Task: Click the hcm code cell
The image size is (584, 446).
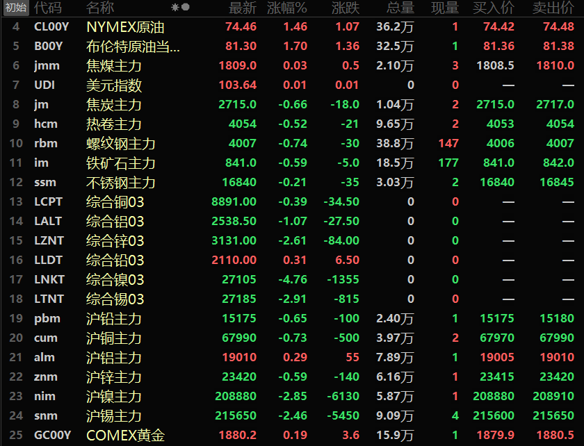Action: pos(46,124)
